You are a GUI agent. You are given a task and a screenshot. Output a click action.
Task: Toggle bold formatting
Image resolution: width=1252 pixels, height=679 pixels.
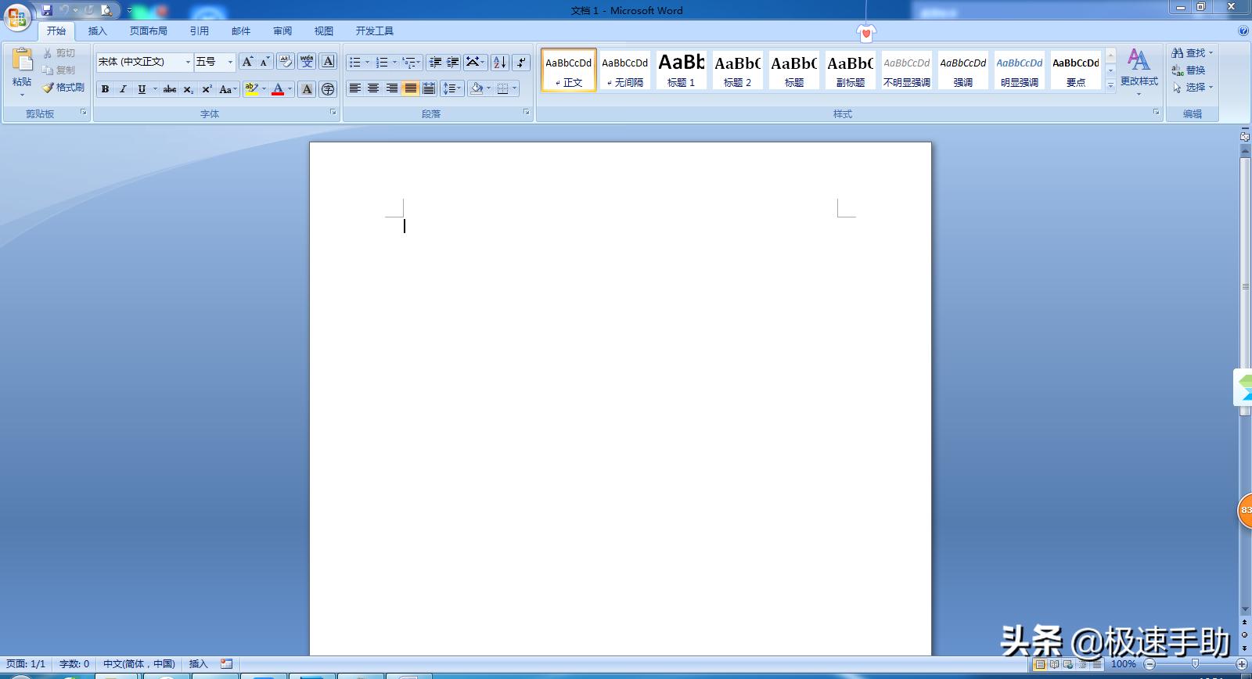coord(105,89)
